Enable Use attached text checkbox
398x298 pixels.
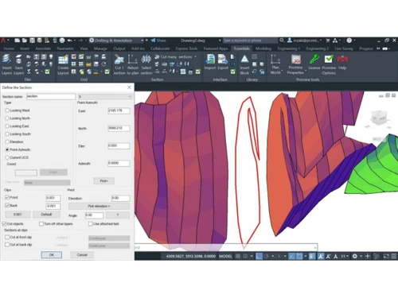(90, 224)
